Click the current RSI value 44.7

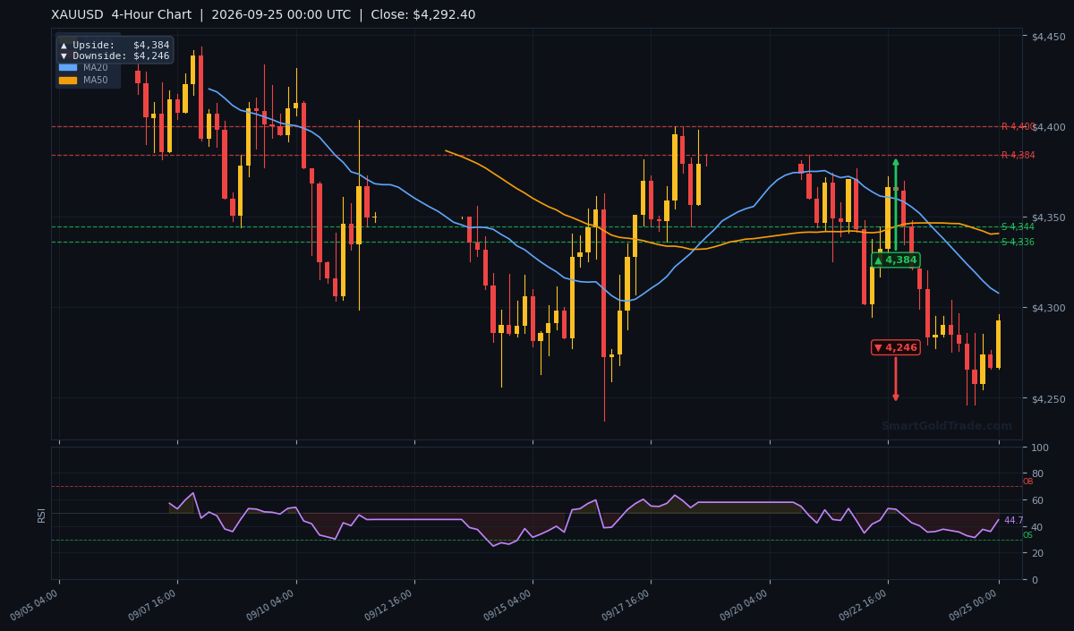(x=1013, y=520)
